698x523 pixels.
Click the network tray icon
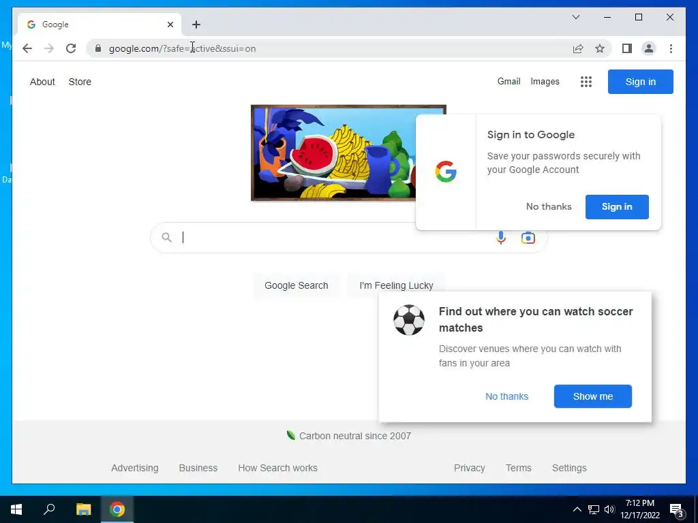(x=594, y=509)
